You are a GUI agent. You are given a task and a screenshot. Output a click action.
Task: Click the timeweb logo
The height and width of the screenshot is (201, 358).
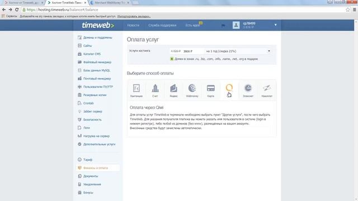tap(98, 25)
